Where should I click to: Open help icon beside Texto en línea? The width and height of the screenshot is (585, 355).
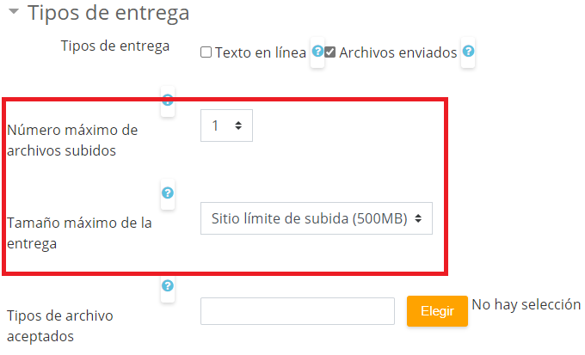click(x=317, y=51)
